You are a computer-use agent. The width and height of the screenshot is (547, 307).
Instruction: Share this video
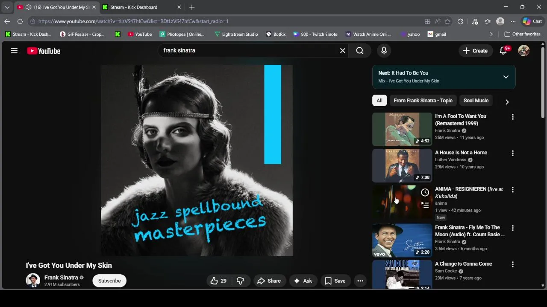coord(269,281)
